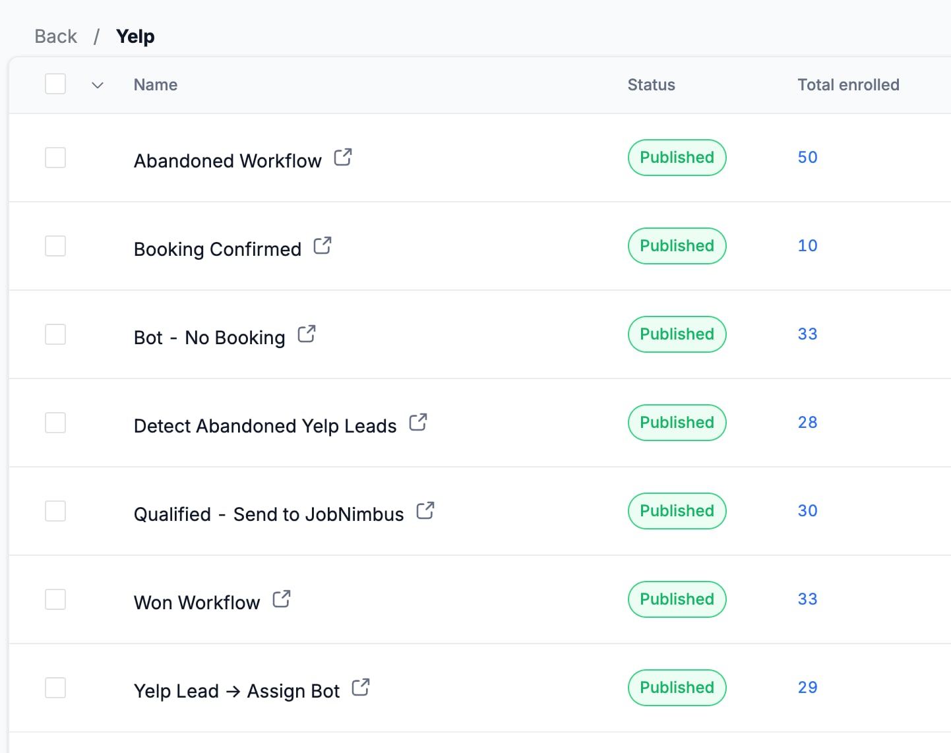Expand the bulk selection chevron dropdown
The width and height of the screenshot is (951, 753).
click(98, 85)
